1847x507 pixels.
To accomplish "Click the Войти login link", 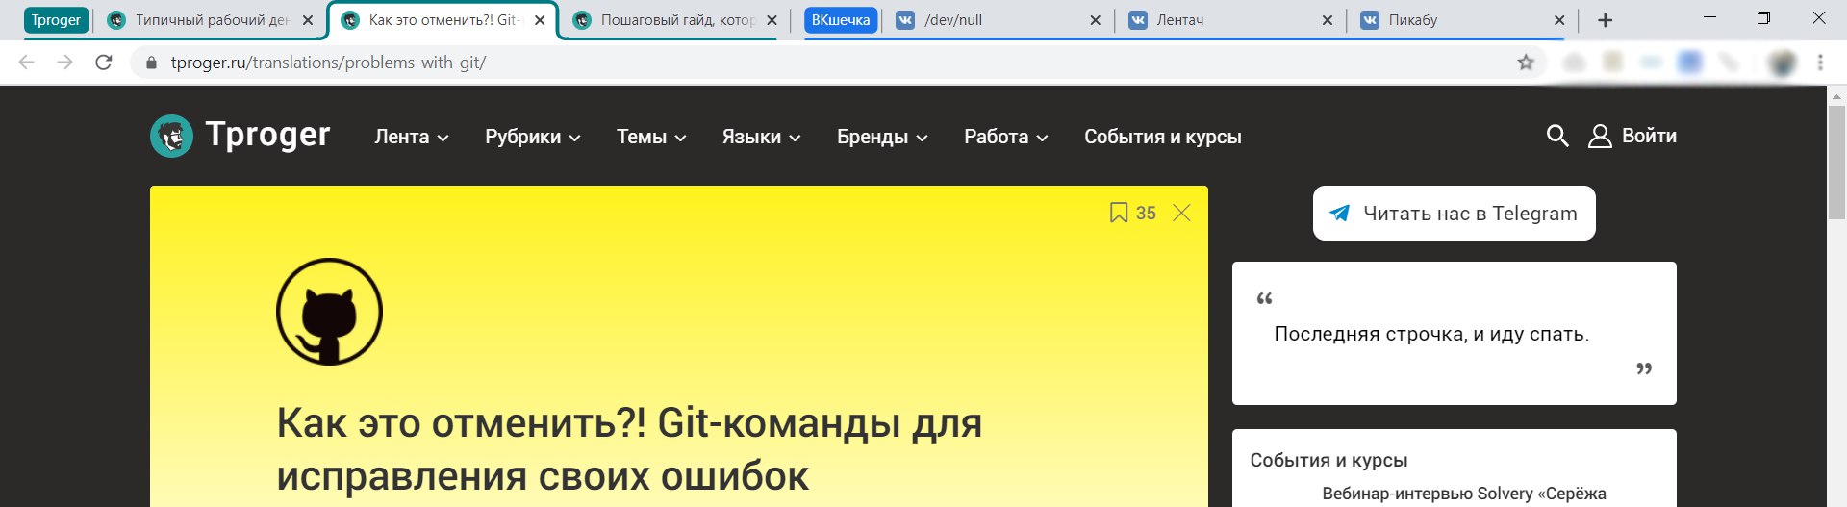I will (x=1649, y=136).
